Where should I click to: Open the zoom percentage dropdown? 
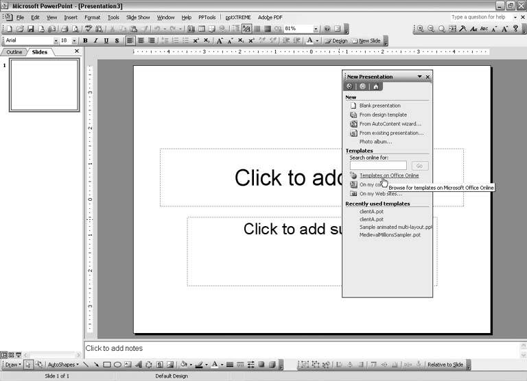coord(316,29)
